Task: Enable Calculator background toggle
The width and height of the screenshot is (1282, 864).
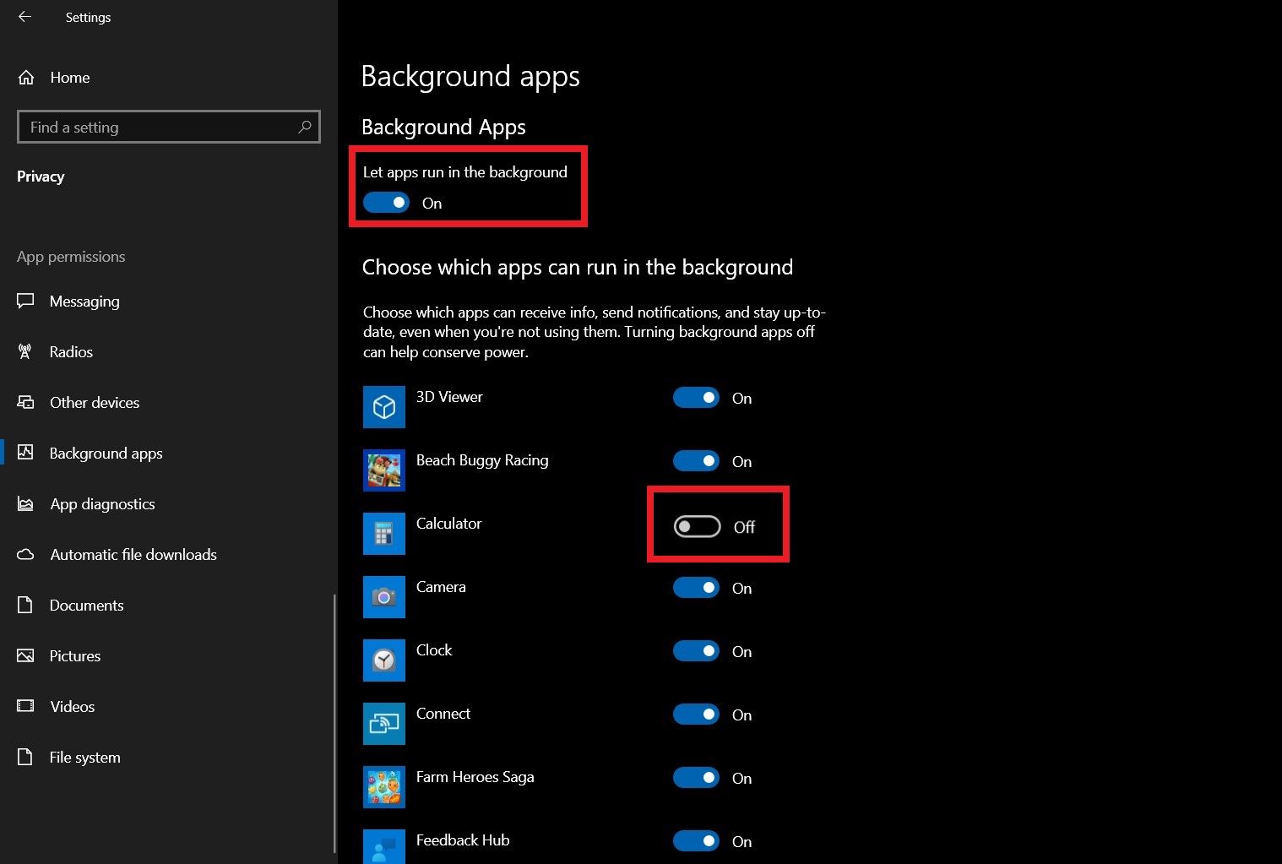Action: click(x=697, y=527)
